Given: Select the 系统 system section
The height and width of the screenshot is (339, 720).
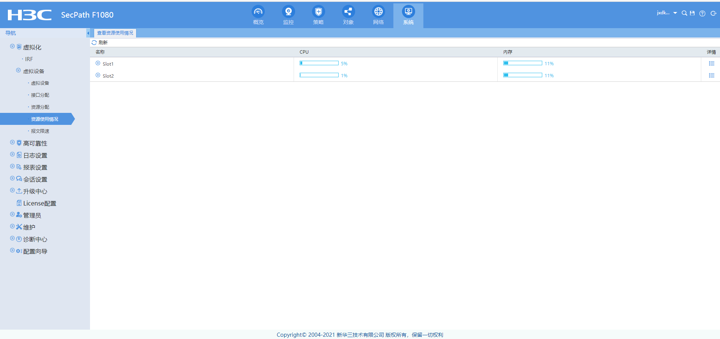Looking at the screenshot, I should point(408,16).
